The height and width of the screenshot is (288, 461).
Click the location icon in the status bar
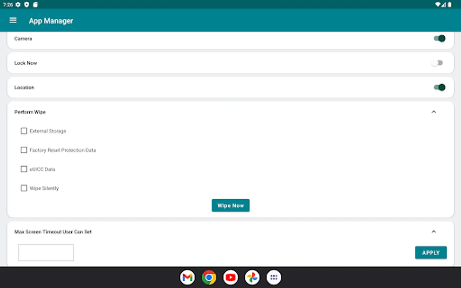click(x=27, y=4)
